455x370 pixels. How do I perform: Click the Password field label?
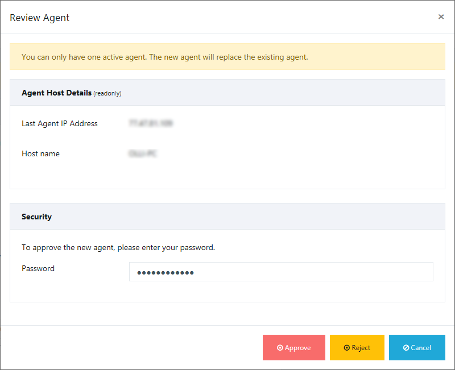[x=38, y=268]
